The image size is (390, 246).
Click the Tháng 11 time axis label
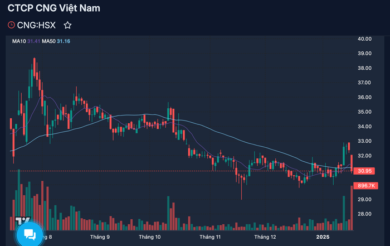[210, 237]
